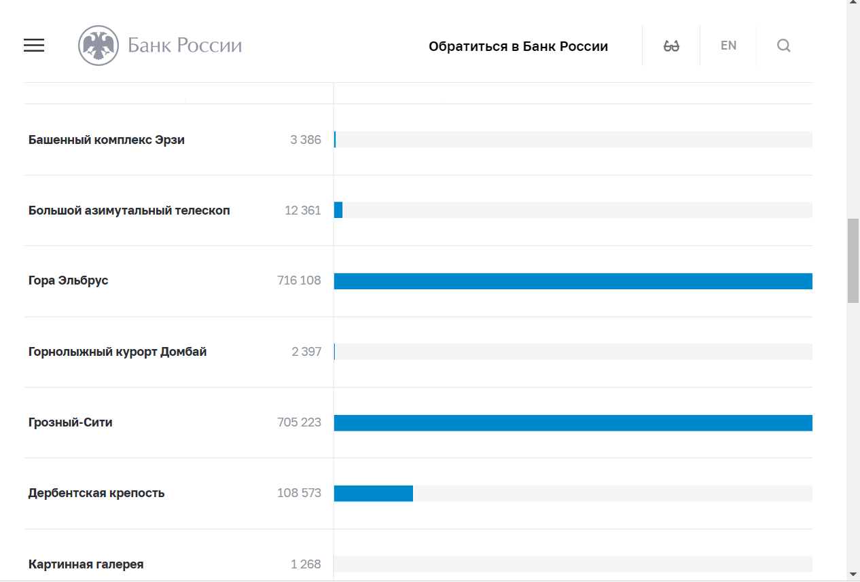Click vote count 12 361
Screen dimensions: 860x582
(x=303, y=211)
